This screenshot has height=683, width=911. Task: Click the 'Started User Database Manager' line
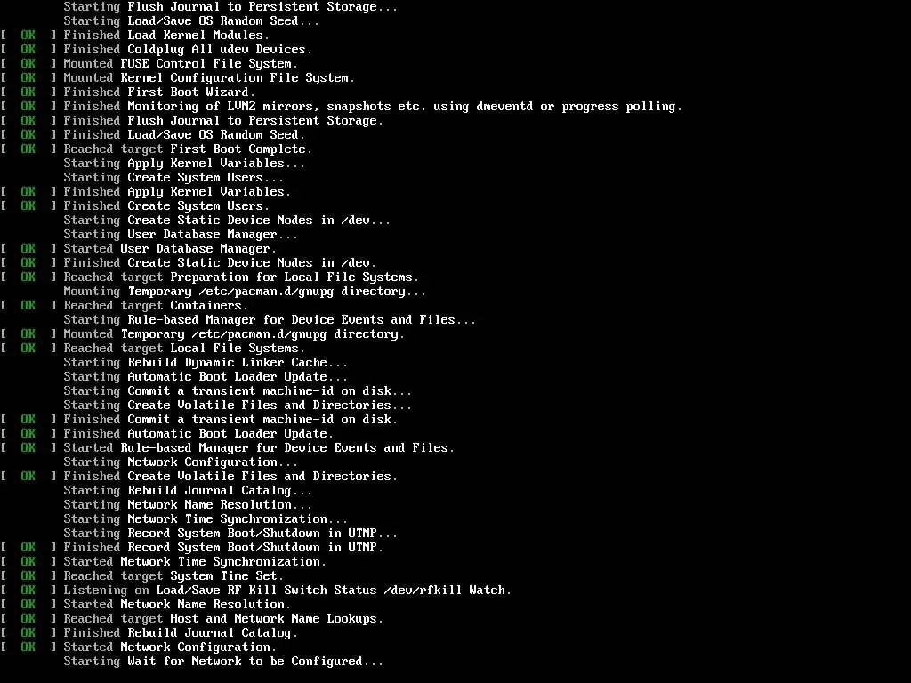point(139,249)
